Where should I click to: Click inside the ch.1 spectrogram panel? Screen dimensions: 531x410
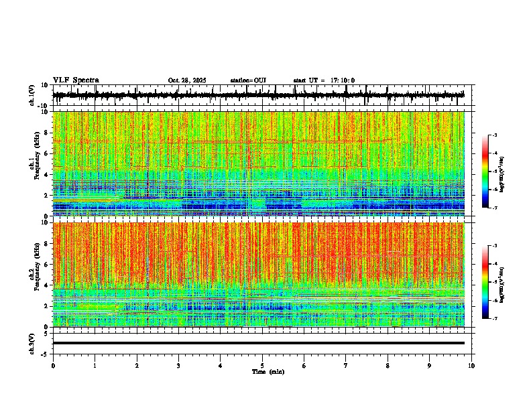coord(258,163)
